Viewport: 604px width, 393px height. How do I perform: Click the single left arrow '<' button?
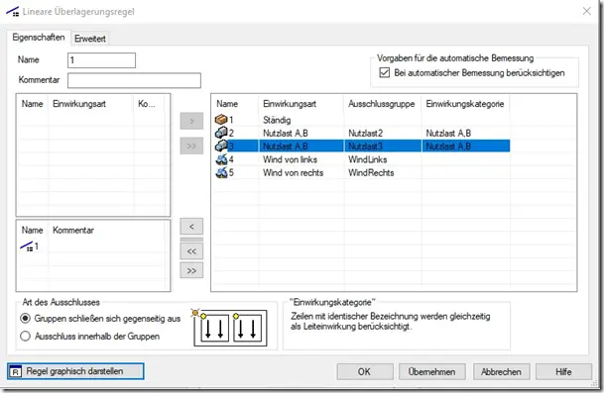pyautogui.click(x=191, y=227)
